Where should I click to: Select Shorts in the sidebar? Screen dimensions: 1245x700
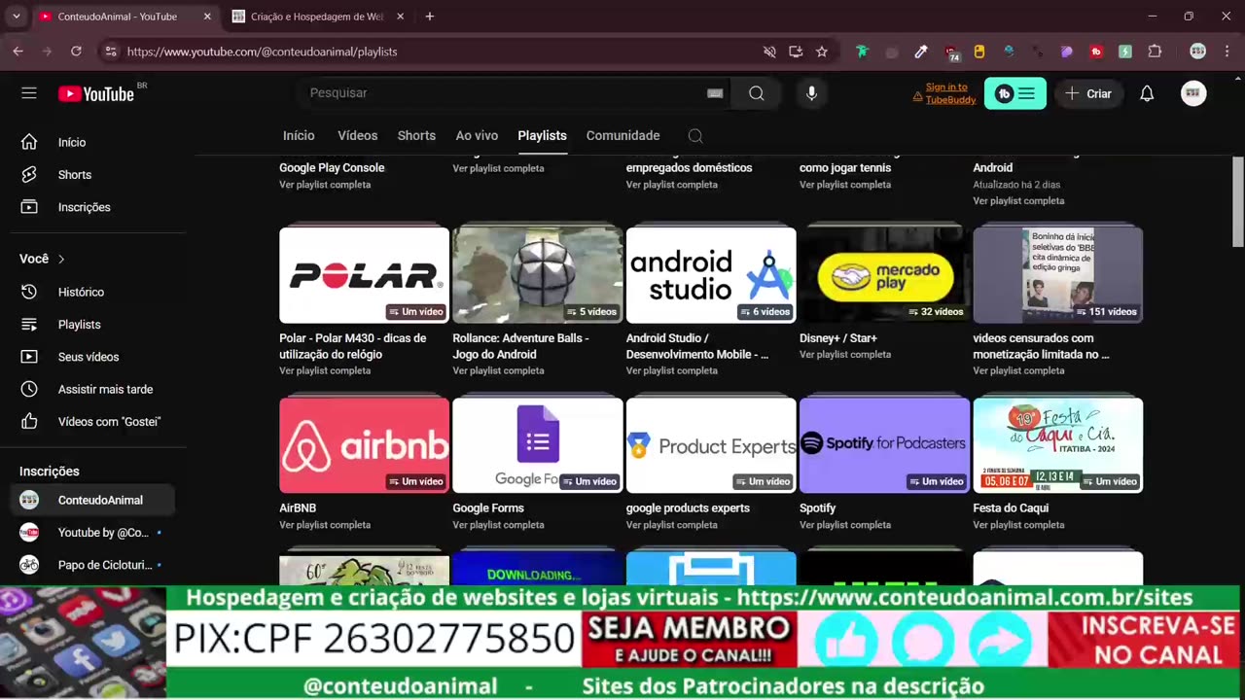93,175
